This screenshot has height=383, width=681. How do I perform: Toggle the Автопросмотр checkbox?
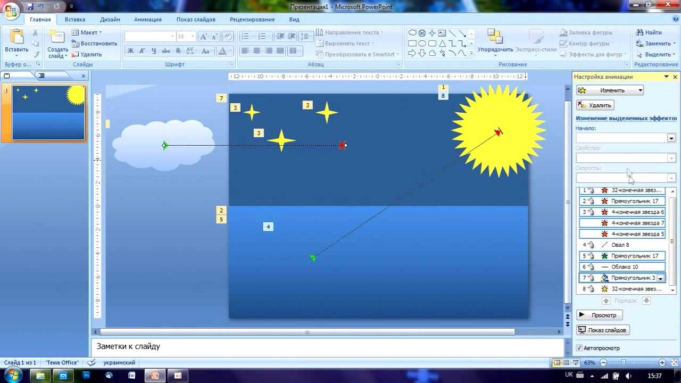tap(580, 348)
